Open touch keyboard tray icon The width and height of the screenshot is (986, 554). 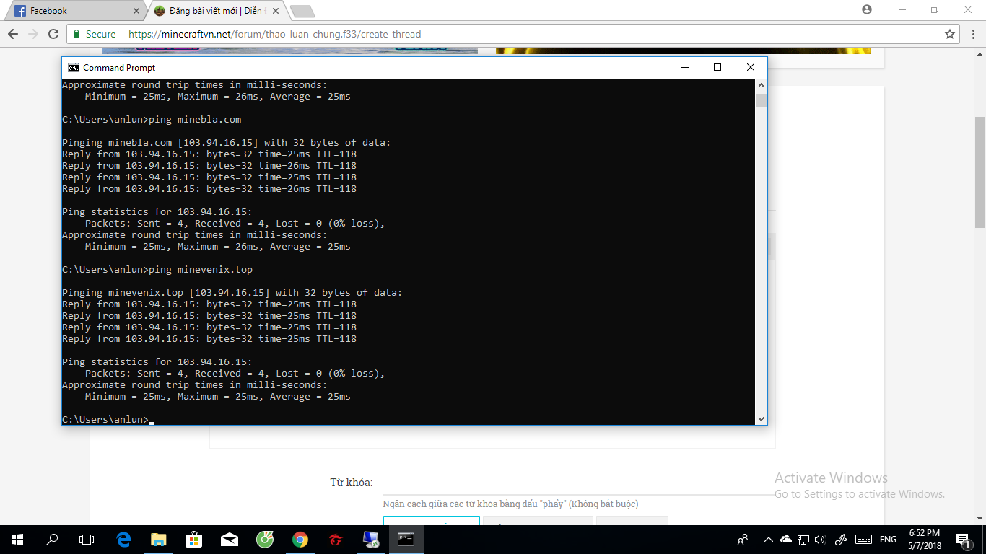863,539
